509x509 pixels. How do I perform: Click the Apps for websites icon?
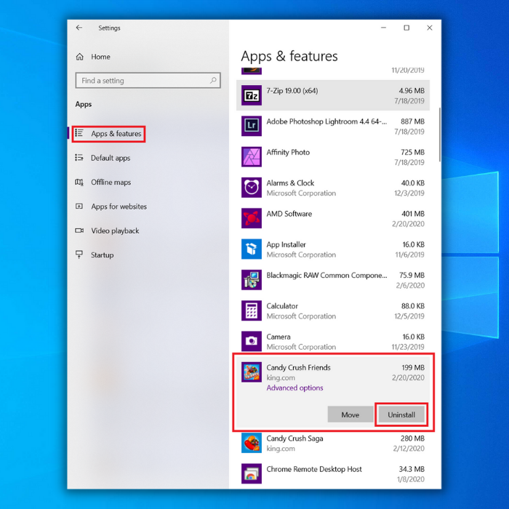click(79, 207)
